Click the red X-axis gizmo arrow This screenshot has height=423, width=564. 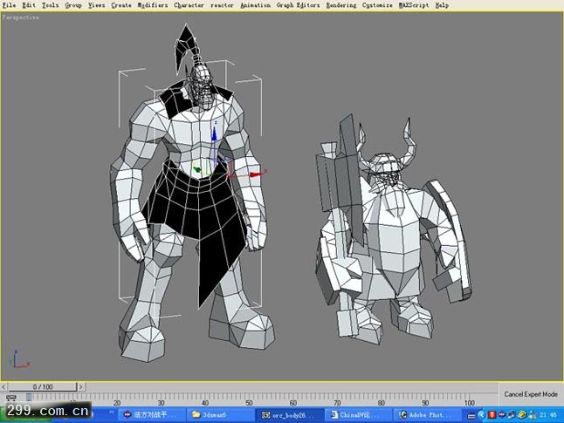tap(256, 174)
